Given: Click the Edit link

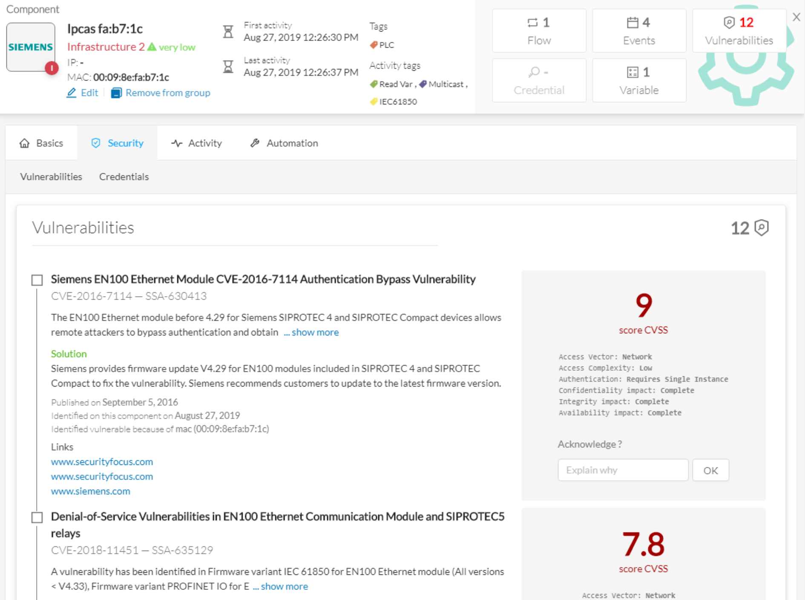Looking at the screenshot, I should click(89, 93).
